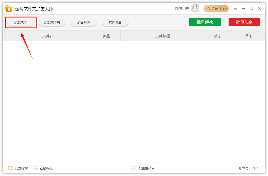Click the 类型 column header
The height and width of the screenshot is (176, 268).
107,36
